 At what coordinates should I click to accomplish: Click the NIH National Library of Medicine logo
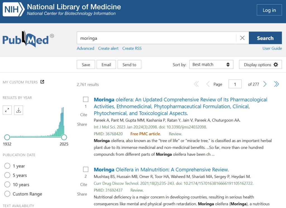point(62,9)
